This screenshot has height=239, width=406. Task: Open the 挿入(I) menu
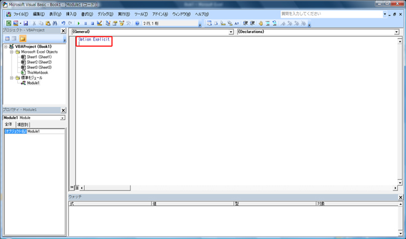[x=71, y=14]
